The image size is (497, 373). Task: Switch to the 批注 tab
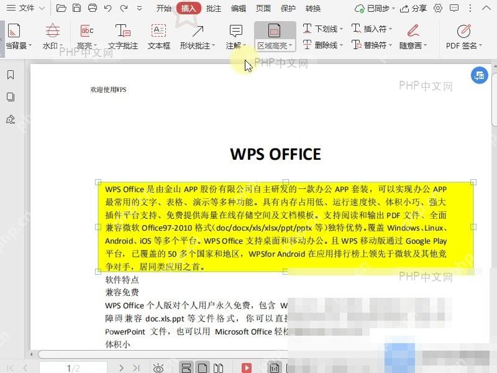pos(213,9)
